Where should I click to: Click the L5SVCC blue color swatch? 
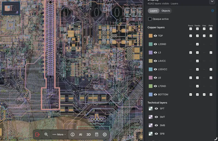click(x=151, y=69)
